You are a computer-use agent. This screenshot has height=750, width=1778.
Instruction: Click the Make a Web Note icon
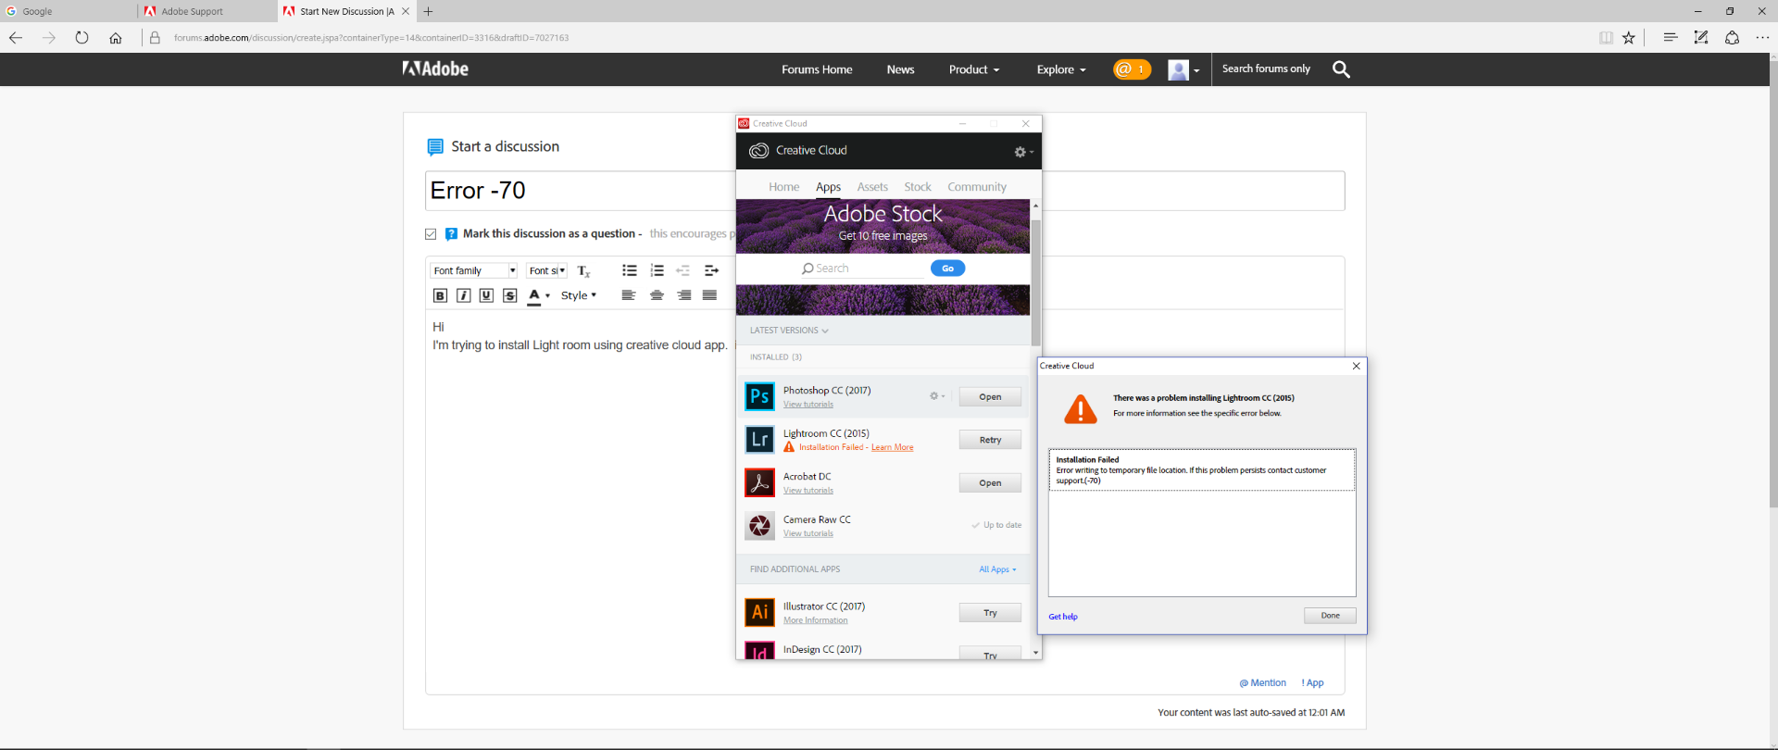(x=1701, y=38)
